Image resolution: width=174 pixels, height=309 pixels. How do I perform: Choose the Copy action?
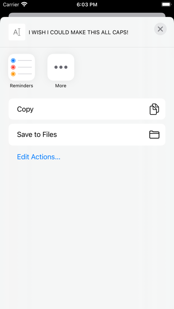[x=87, y=109]
